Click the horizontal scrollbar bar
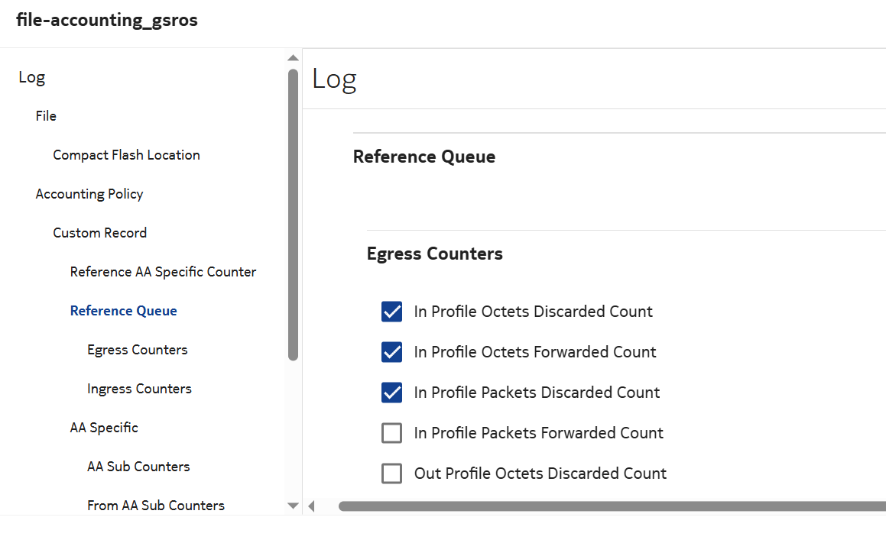This screenshot has width=886, height=543. point(612,506)
